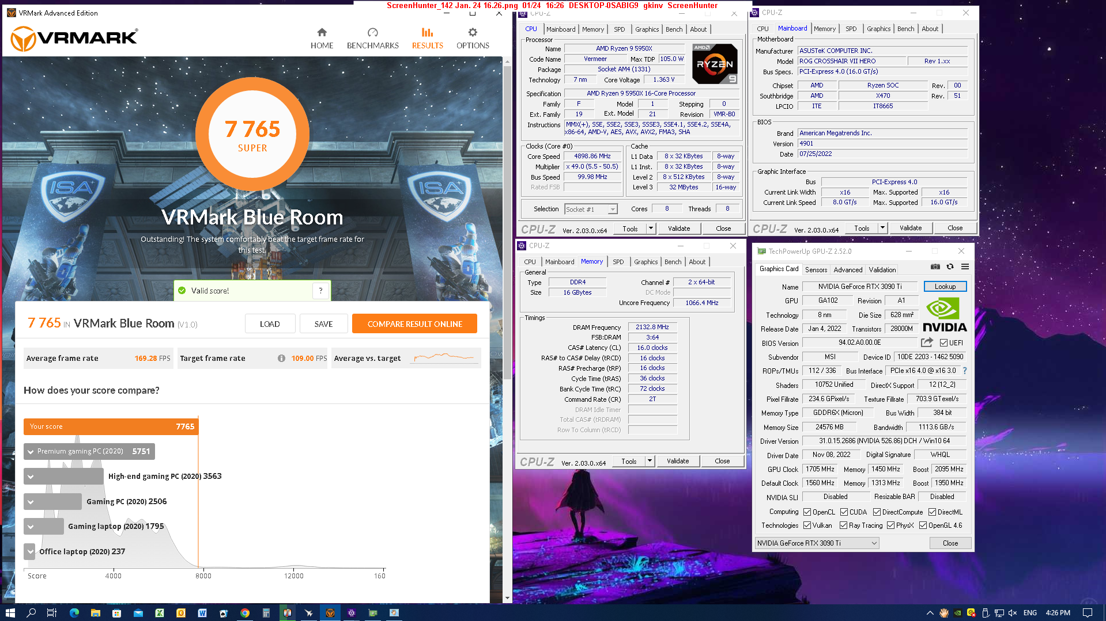Toggle Vulkan checkbox in GPU-Z
This screenshot has height=621, width=1106.
(x=807, y=525)
